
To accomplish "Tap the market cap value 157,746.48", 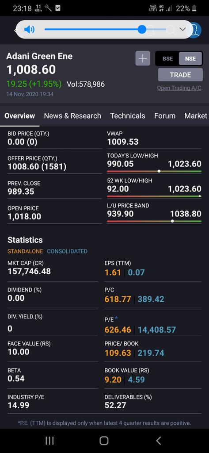I will 29,271.
